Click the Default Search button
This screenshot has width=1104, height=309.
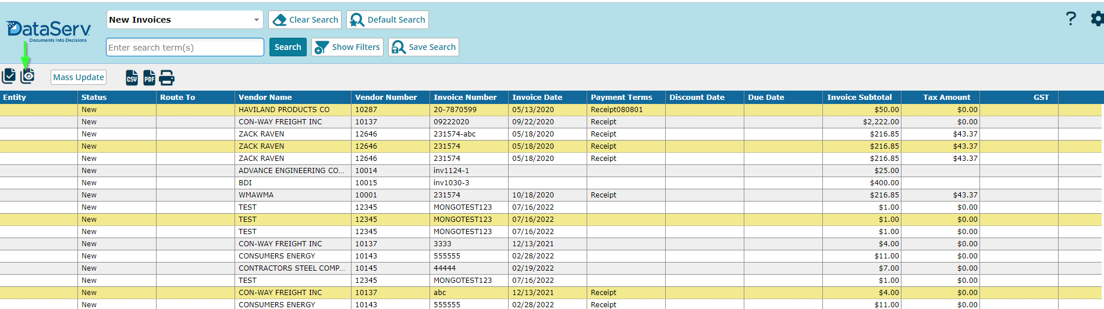pyautogui.click(x=388, y=20)
